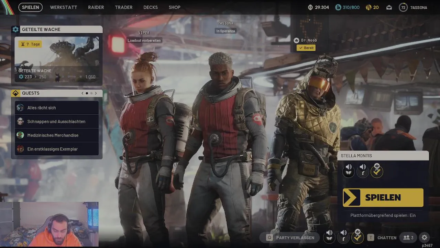
Task: Go to the TRADER tab
Action: point(124,7)
